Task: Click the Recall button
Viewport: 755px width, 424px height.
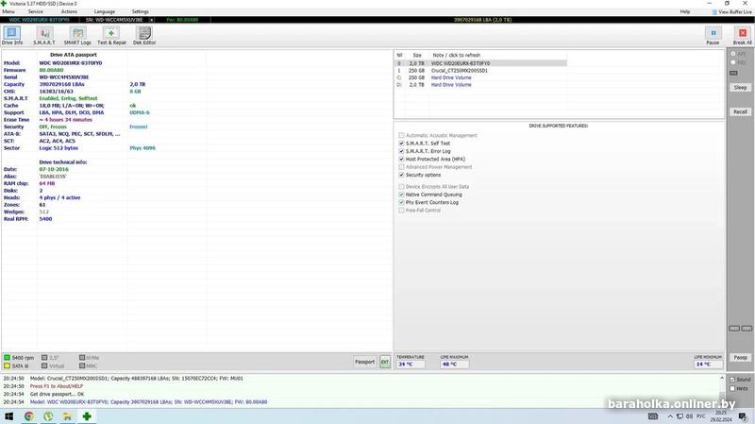Action: tap(740, 111)
